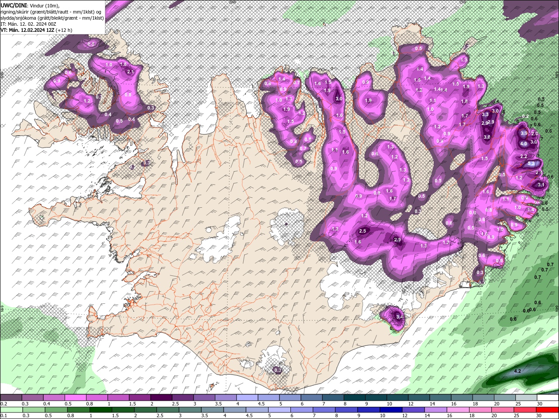Click the 2.5 value in the central highlands
The width and height of the screenshot is (559, 419).
tap(362, 231)
